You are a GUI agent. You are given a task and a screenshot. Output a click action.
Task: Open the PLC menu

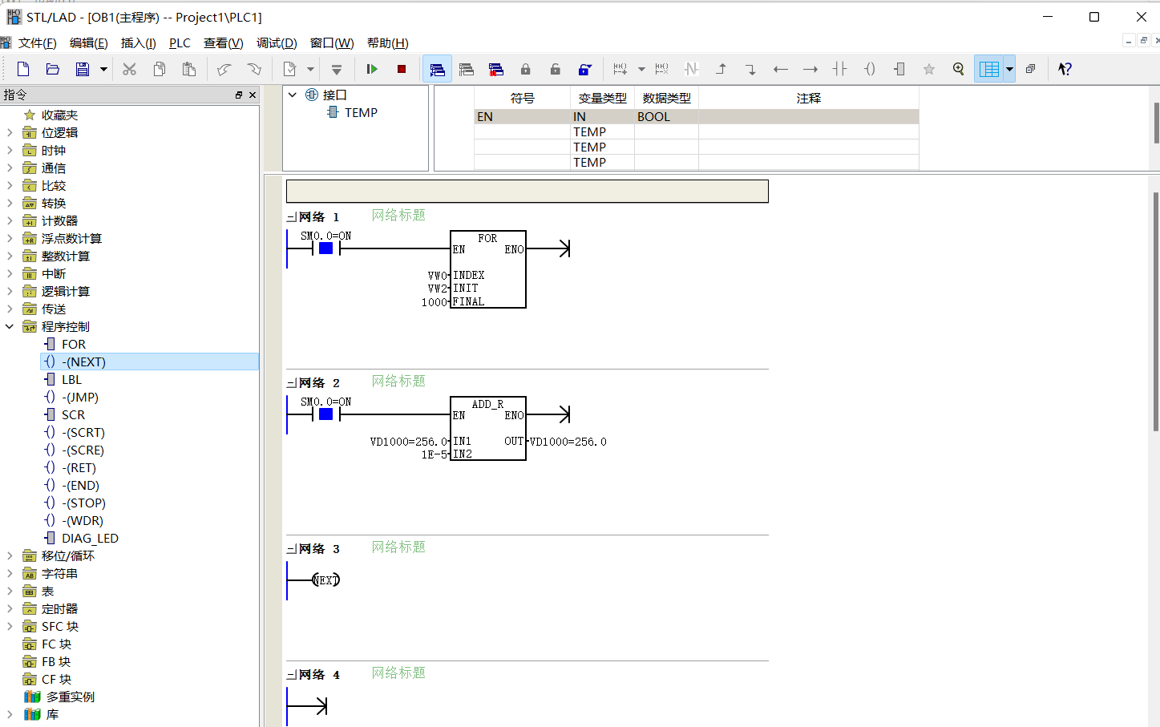pyautogui.click(x=180, y=43)
